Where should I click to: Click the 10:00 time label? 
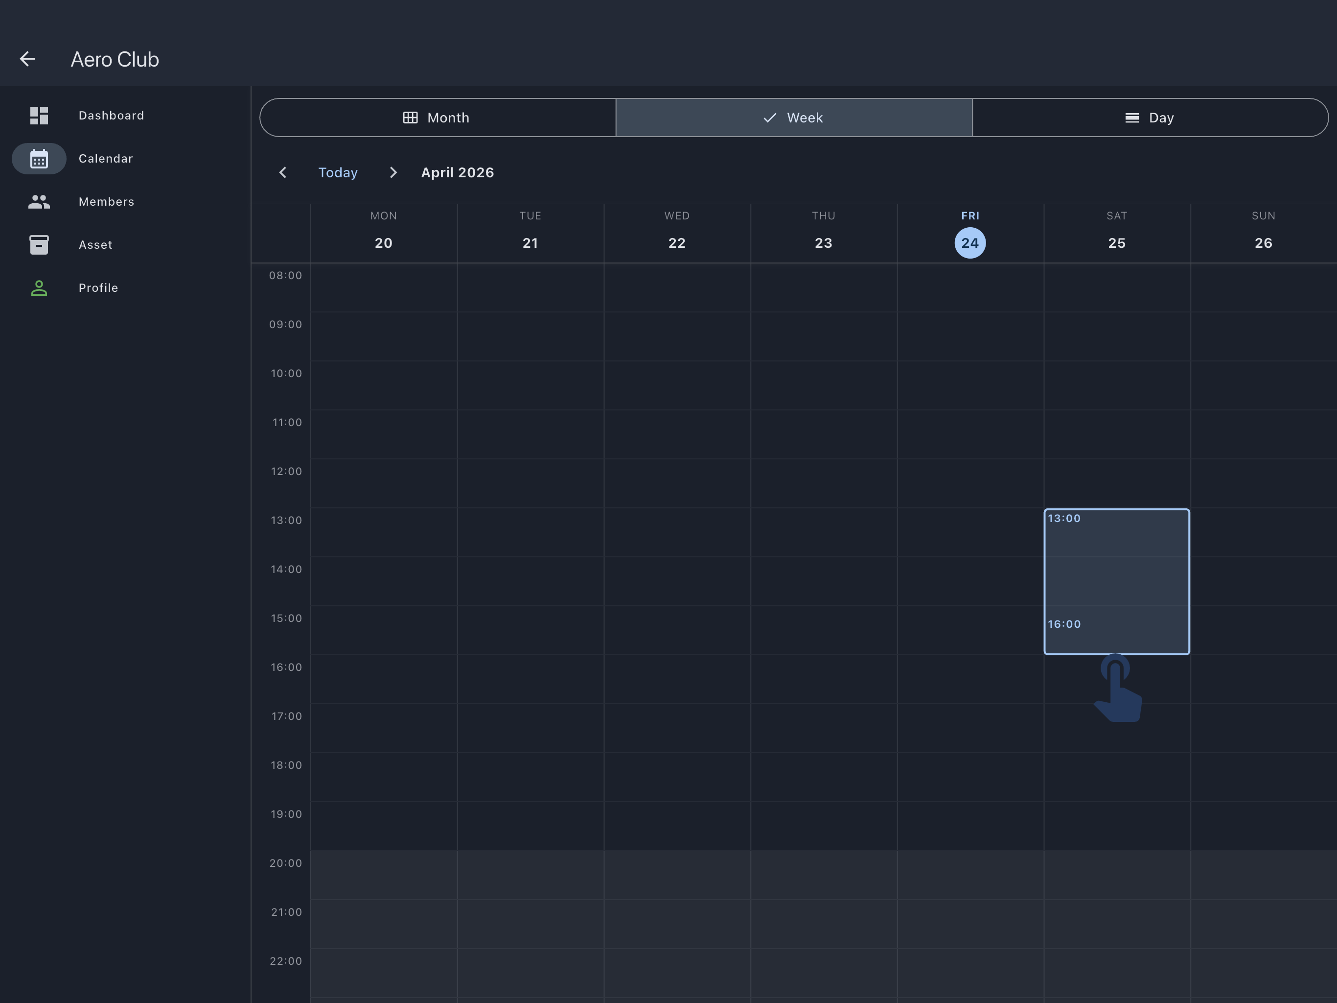tap(286, 373)
